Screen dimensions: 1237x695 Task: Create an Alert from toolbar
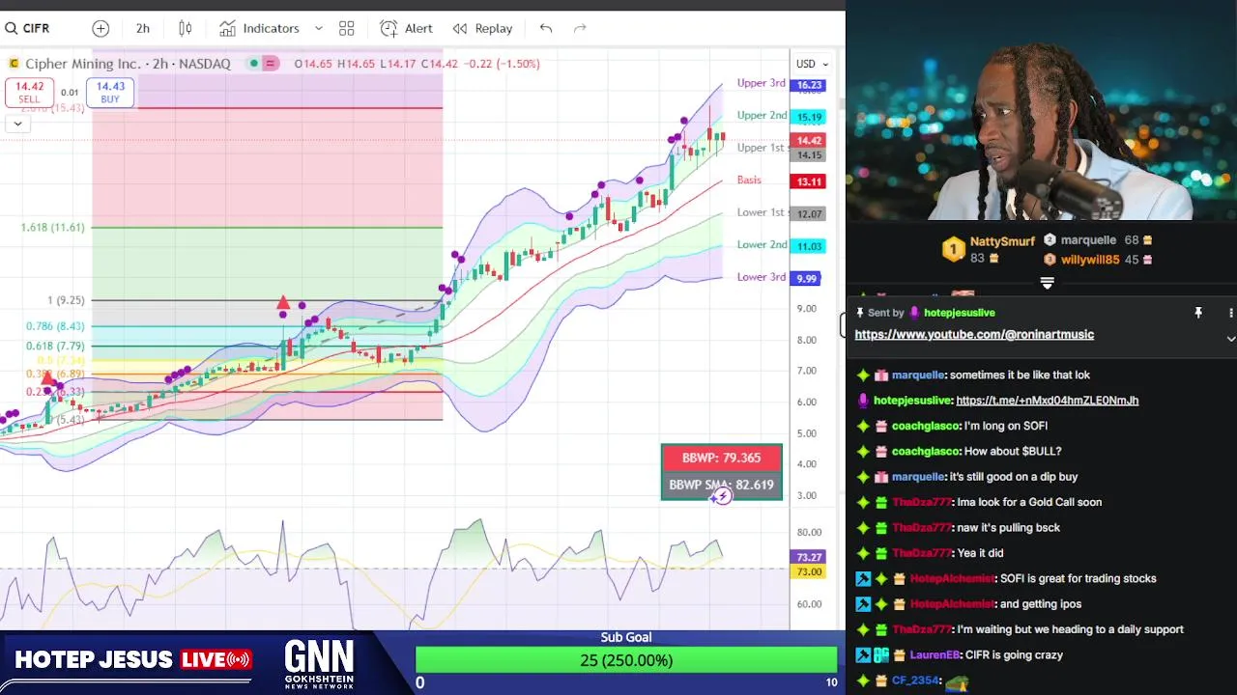(x=406, y=28)
